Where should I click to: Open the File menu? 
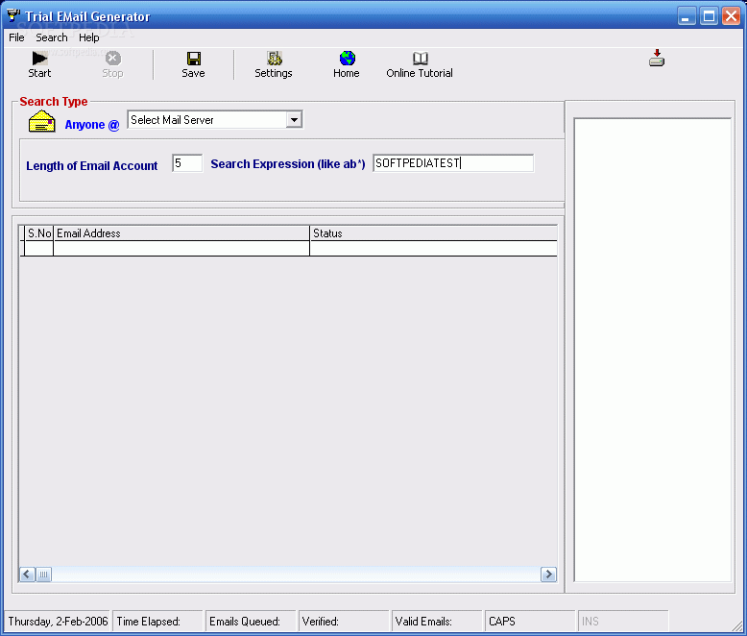coord(16,37)
